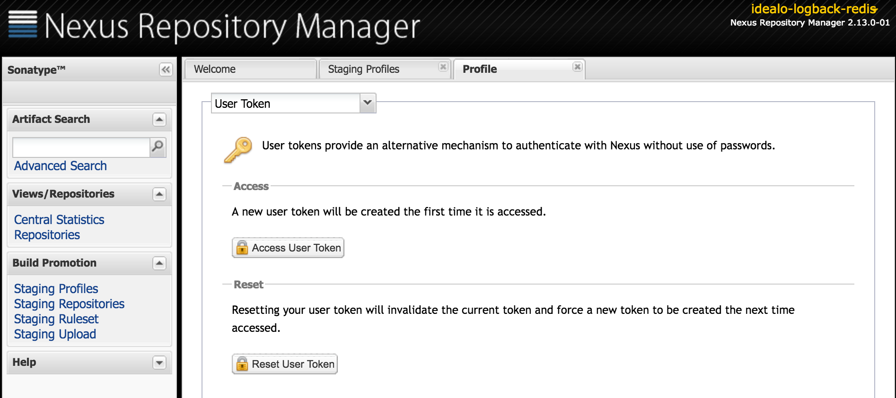Image resolution: width=896 pixels, height=398 pixels.
Task: Focus the Artifact Search input field
Action: point(81,147)
